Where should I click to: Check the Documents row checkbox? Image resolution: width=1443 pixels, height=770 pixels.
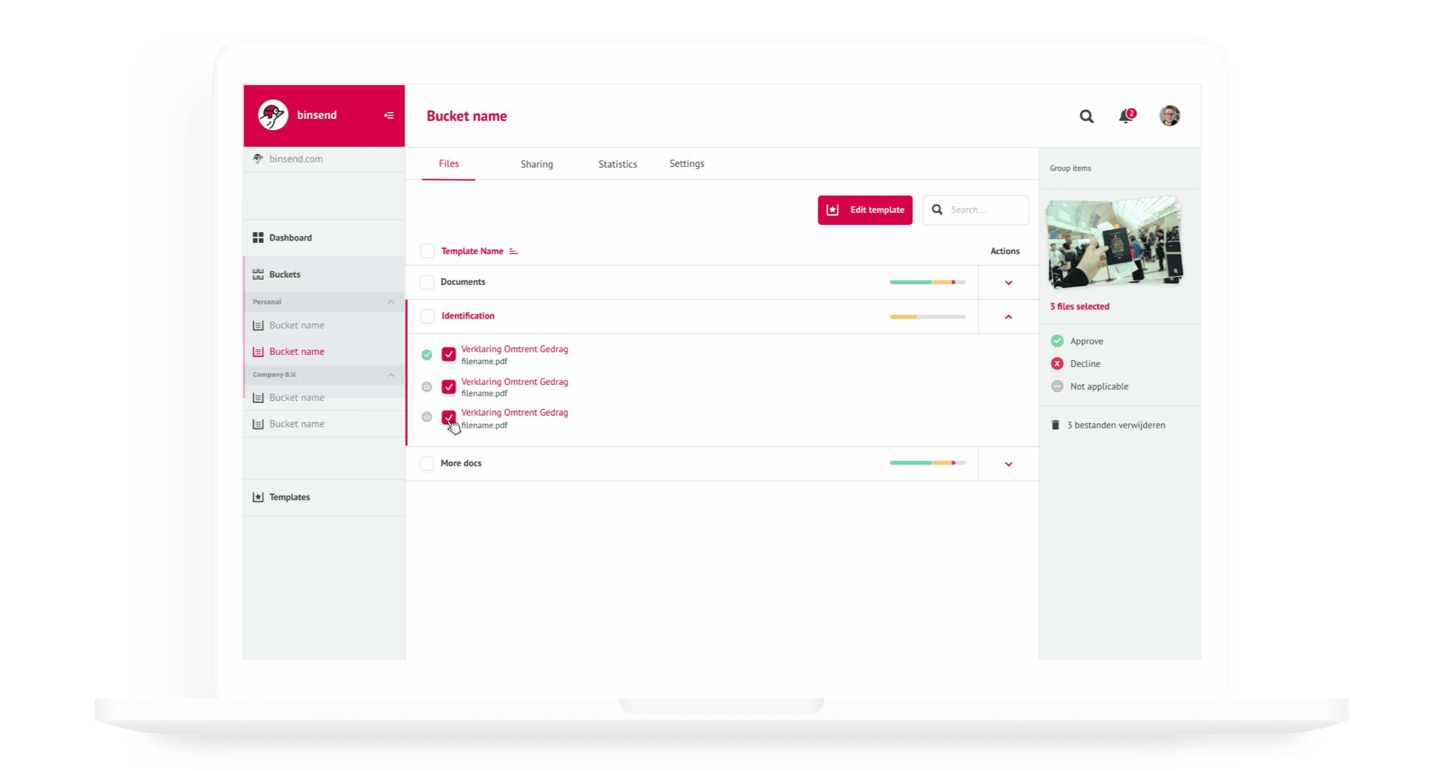427,282
